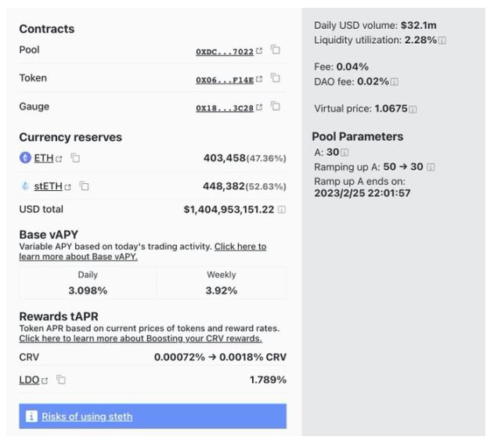This screenshot has width=494, height=440.
Task: Show info for parameter A: 30
Action: 344,153
